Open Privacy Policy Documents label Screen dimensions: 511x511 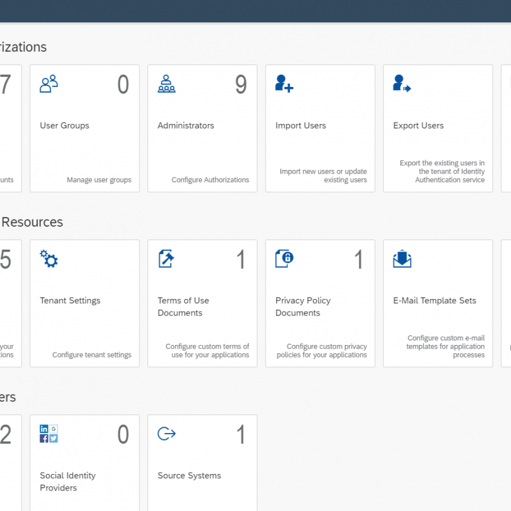click(x=303, y=307)
